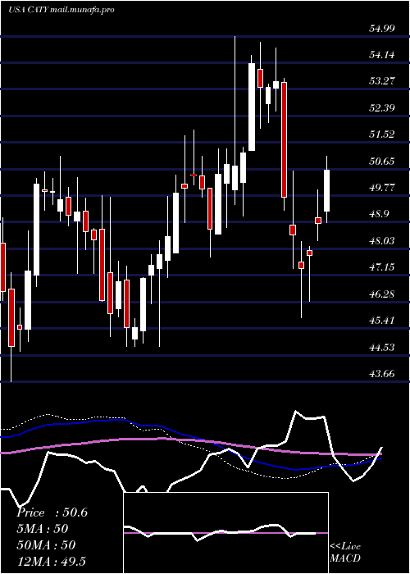Click the 52.39 price axis label
Image resolution: width=410 pixels, height=574 pixels.
pyautogui.click(x=382, y=108)
